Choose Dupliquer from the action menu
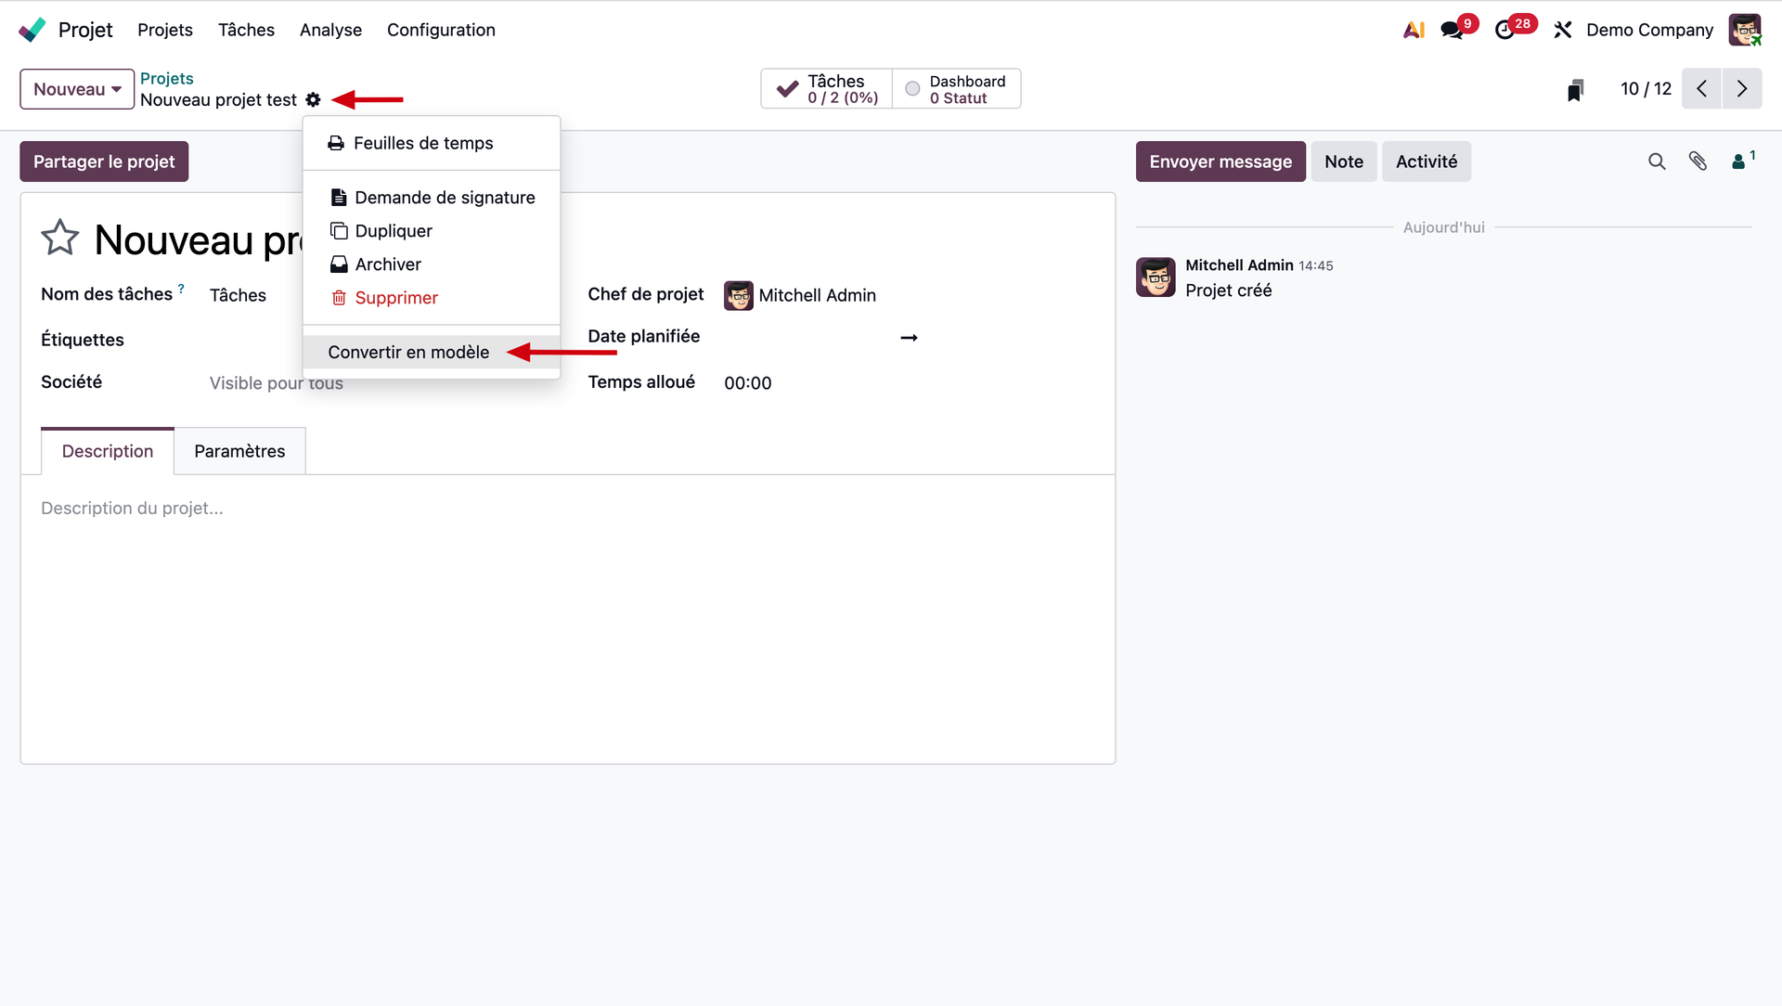This screenshot has height=1006, width=1782. click(394, 231)
